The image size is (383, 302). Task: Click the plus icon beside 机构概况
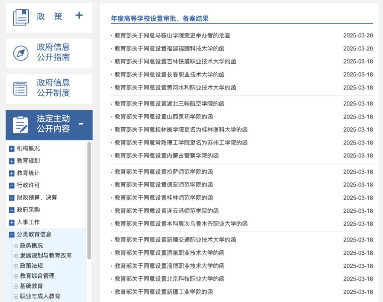pos(11,148)
